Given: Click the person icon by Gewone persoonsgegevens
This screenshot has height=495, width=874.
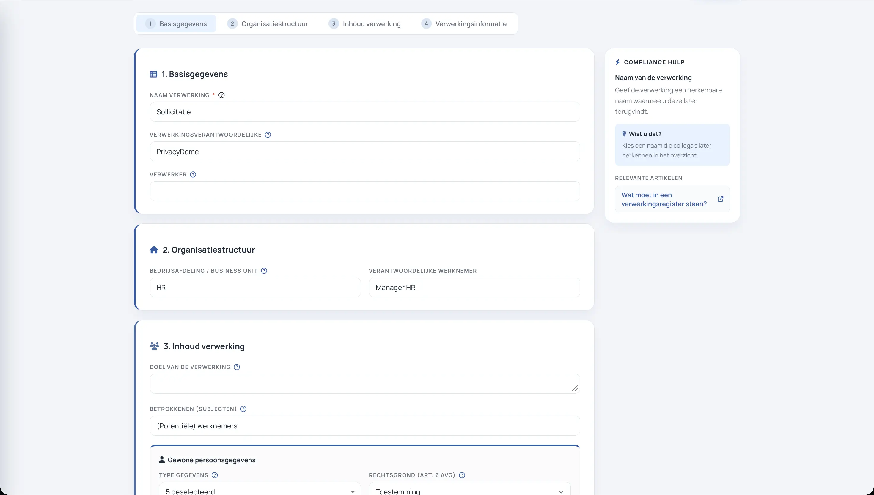Looking at the screenshot, I should tap(162, 460).
